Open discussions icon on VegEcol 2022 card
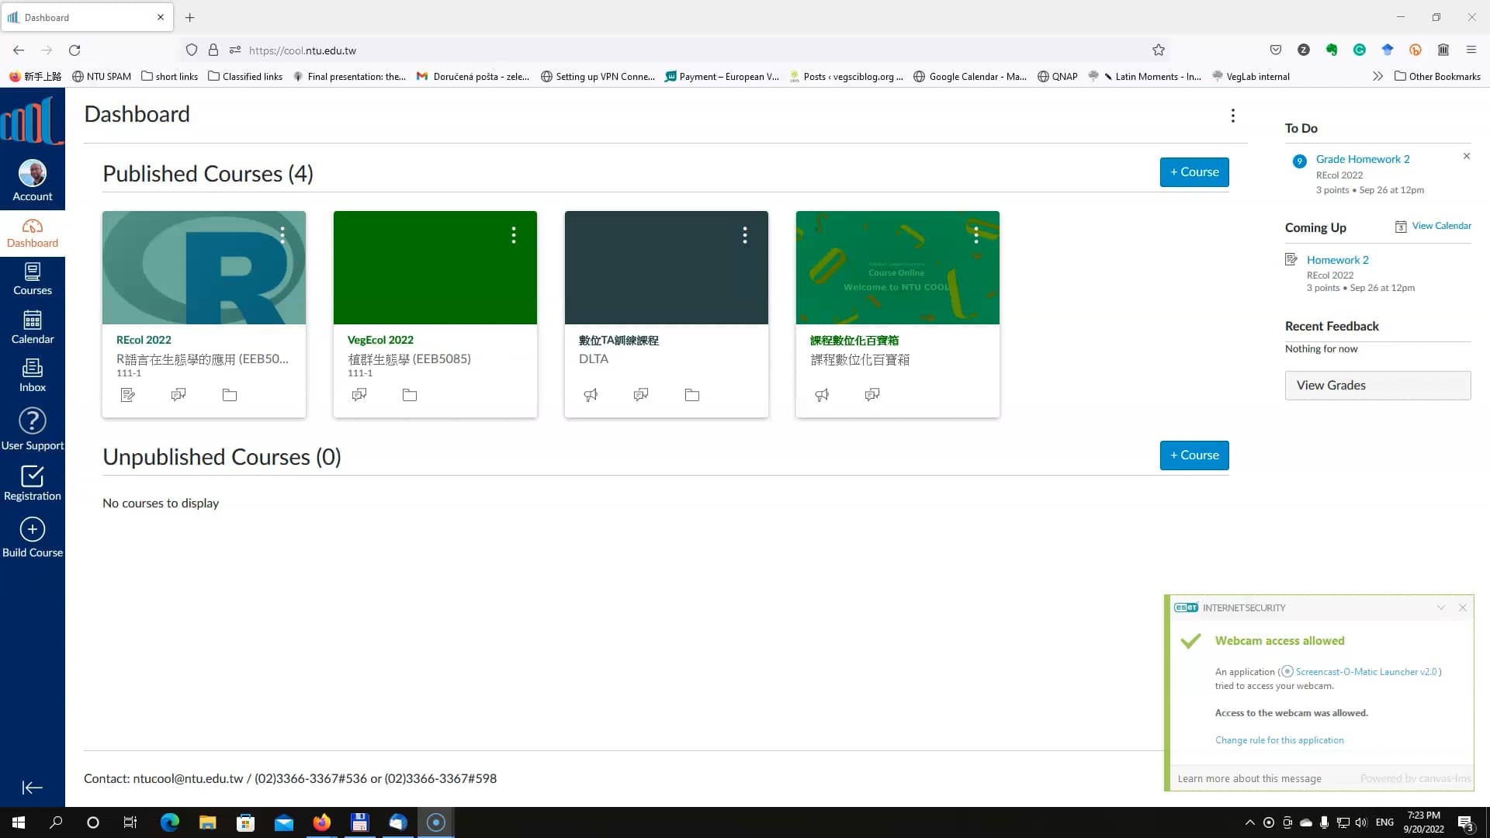Viewport: 1490px width, 838px height. click(359, 395)
